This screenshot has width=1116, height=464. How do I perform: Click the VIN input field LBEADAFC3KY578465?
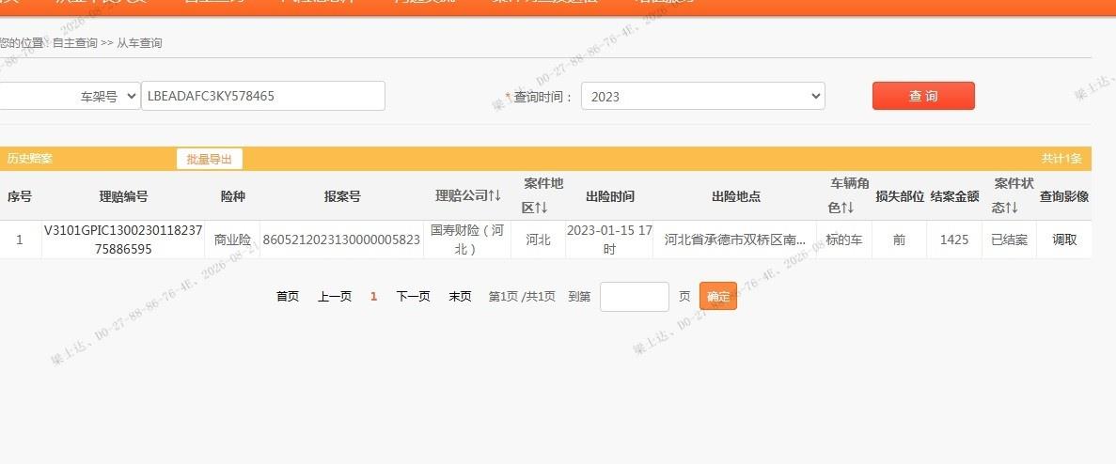click(x=263, y=96)
